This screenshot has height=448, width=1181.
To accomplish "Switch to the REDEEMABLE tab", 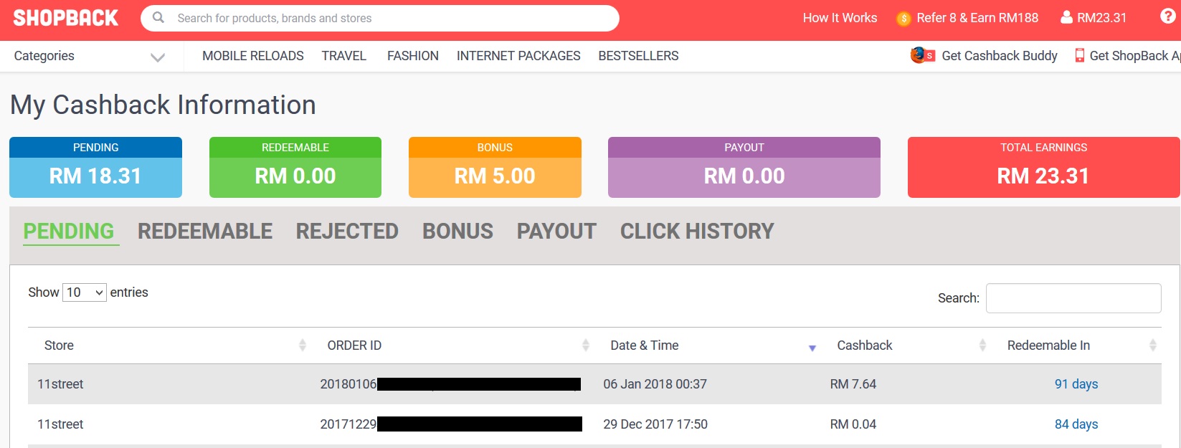I will 205,232.
